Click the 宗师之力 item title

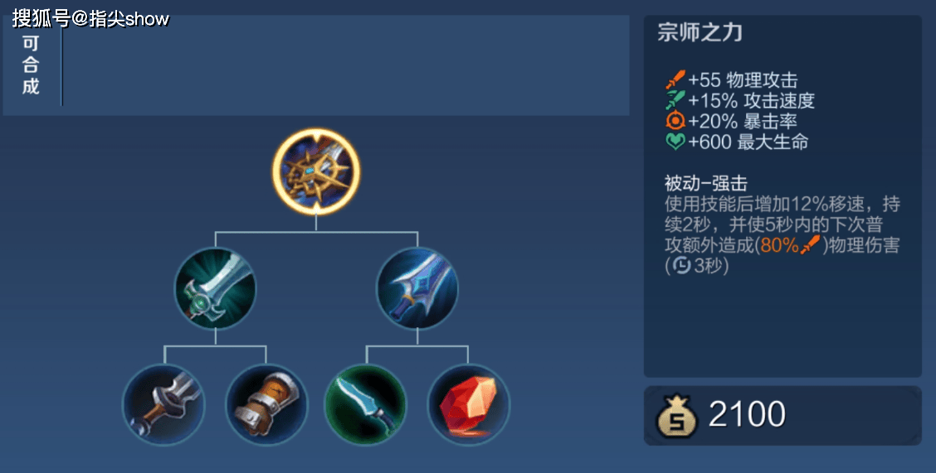point(700,32)
